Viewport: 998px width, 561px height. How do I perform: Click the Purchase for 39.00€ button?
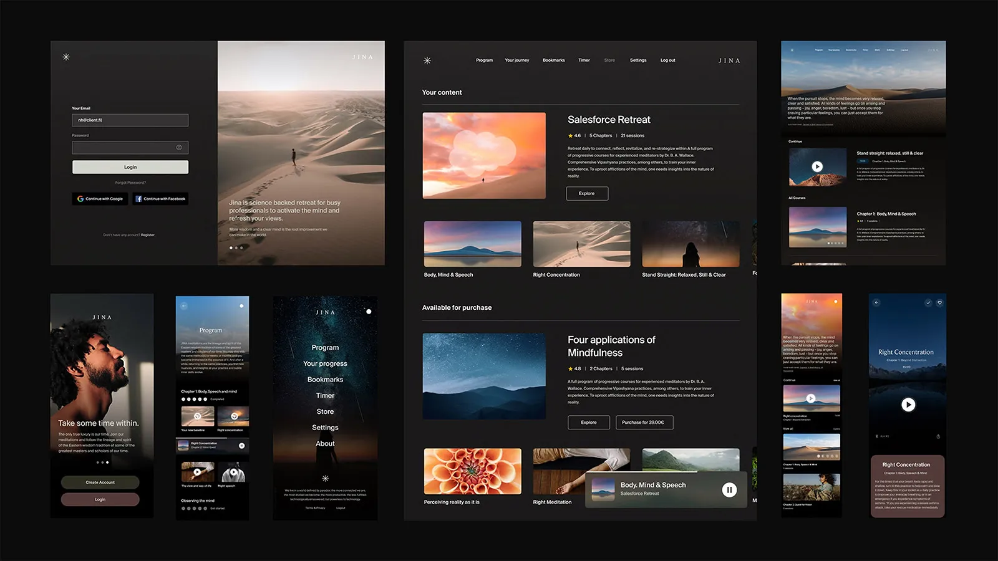click(x=644, y=423)
